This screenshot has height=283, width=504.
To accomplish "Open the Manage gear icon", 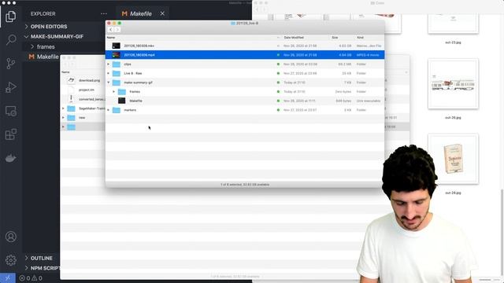I will pyautogui.click(x=10, y=260).
